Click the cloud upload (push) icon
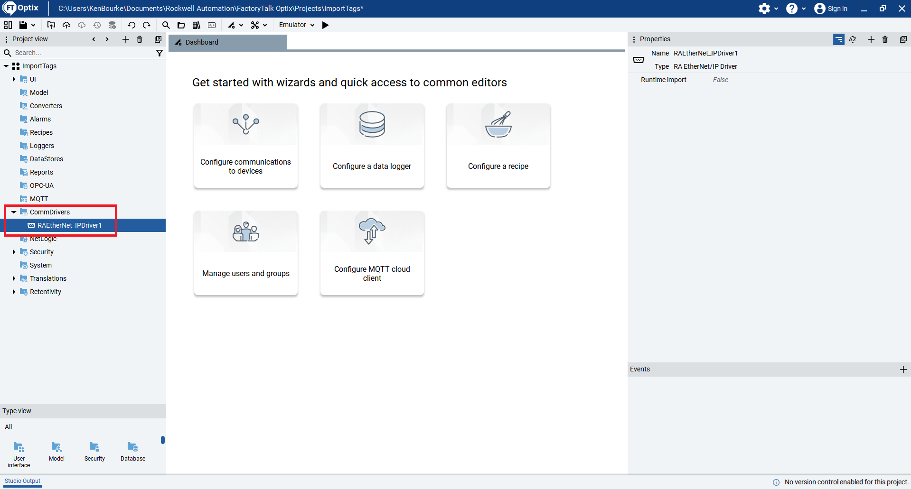Screen dimensions: 911x490 click(66, 25)
